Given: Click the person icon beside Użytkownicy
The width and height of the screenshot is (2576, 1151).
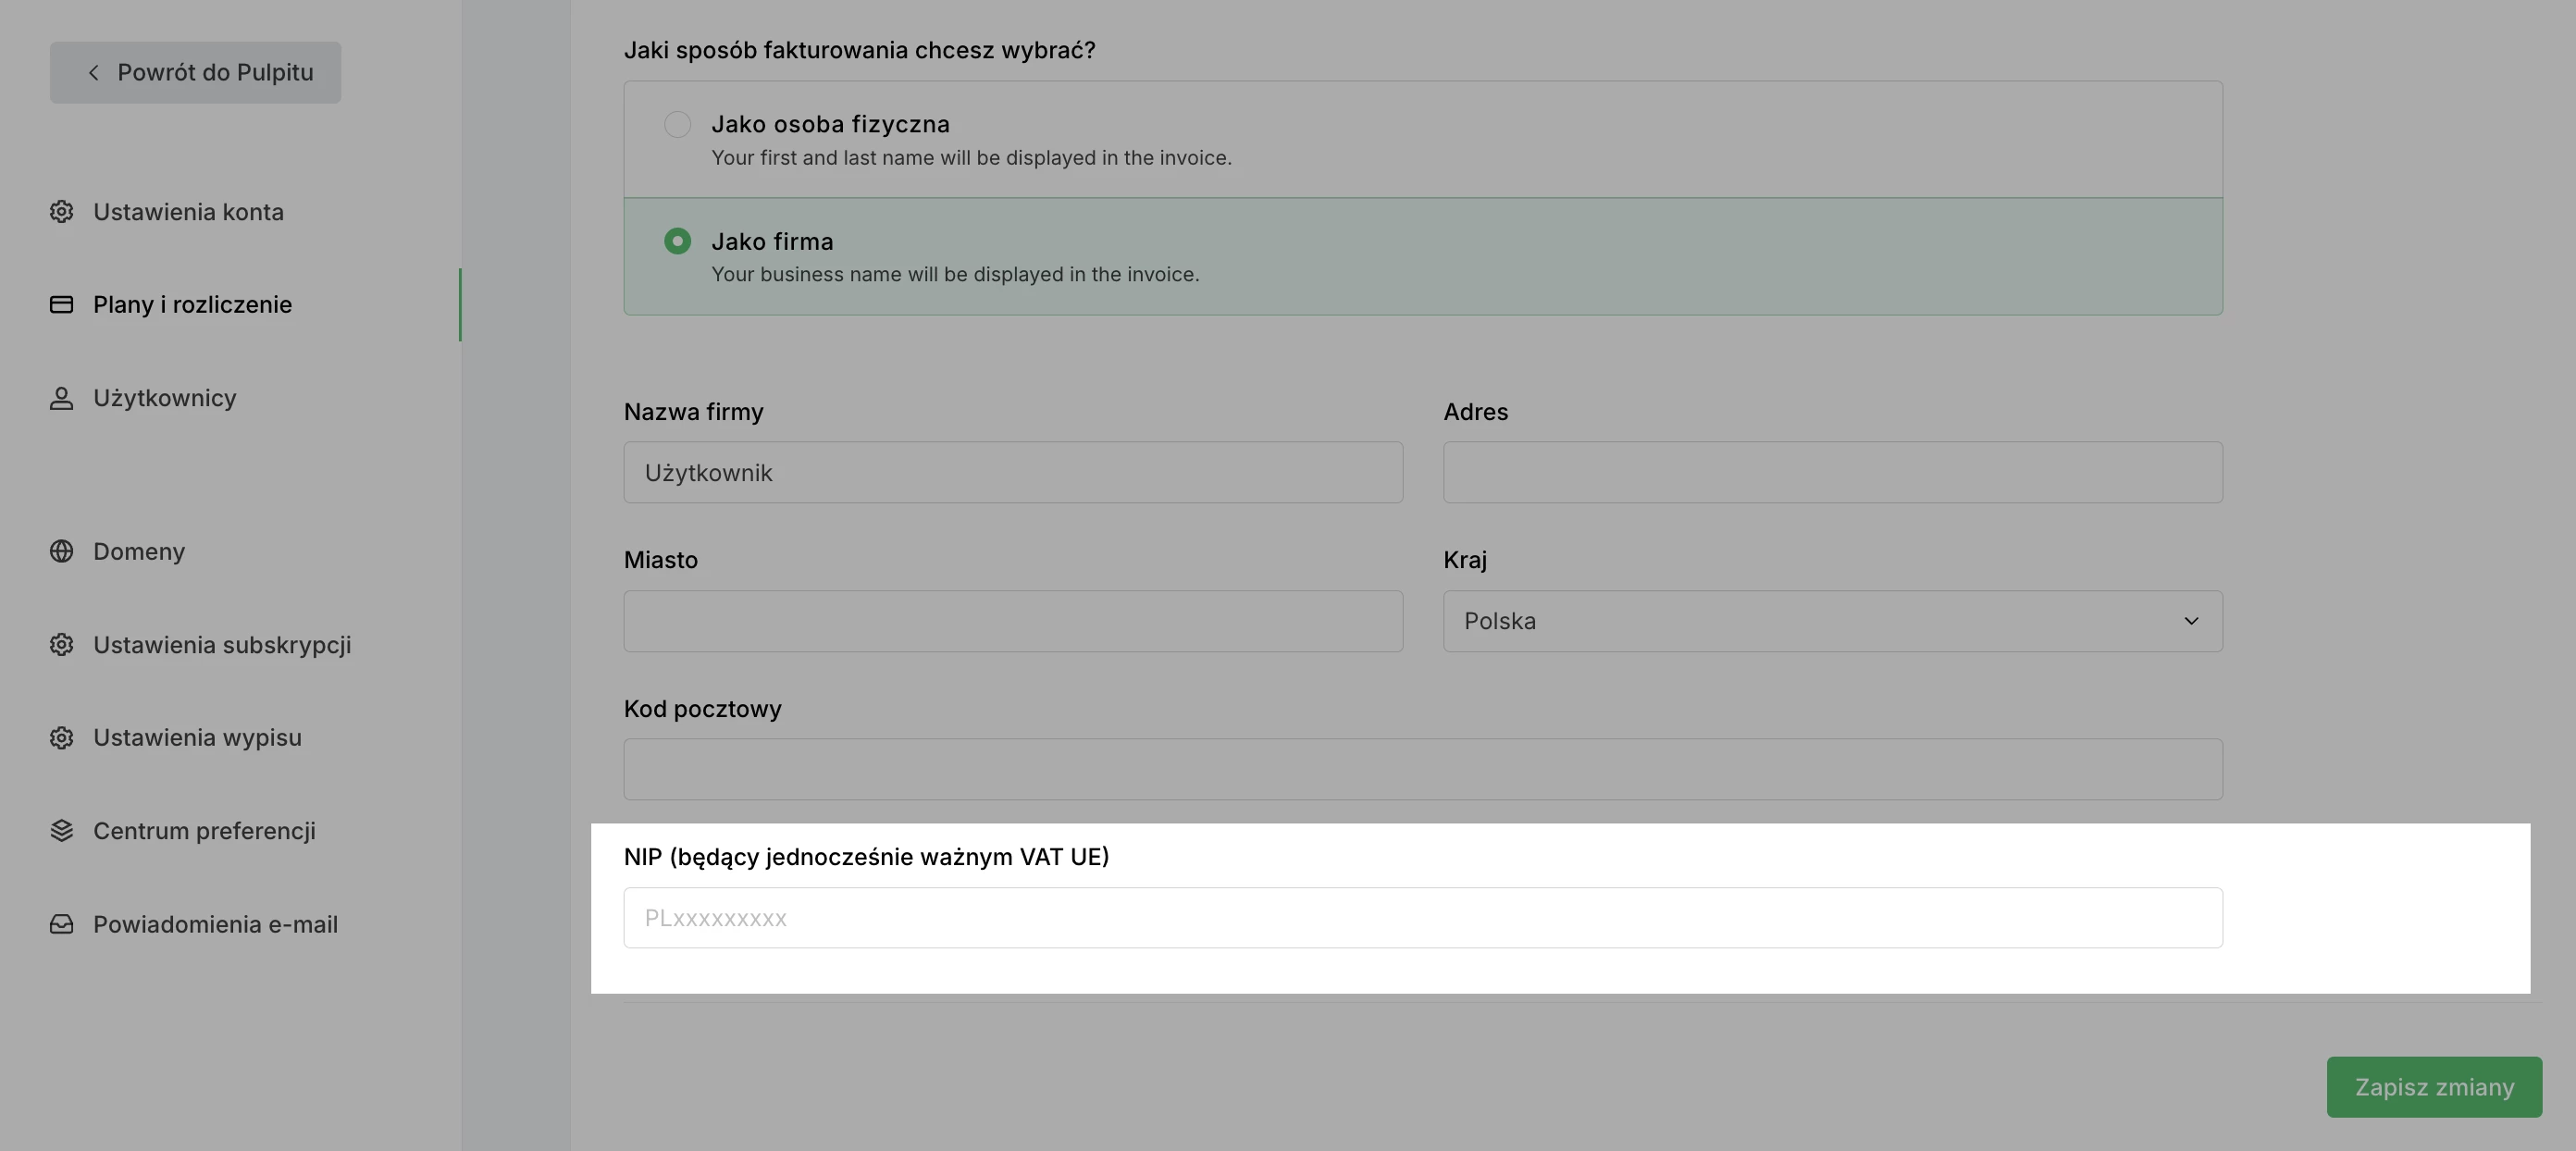Looking at the screenshot, I should point(62,398).
